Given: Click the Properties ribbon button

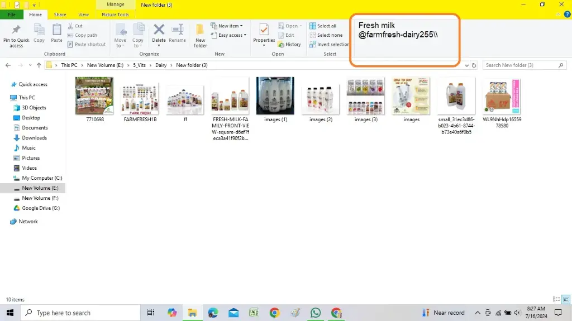Looking at the screenshot, I should 264,36.
